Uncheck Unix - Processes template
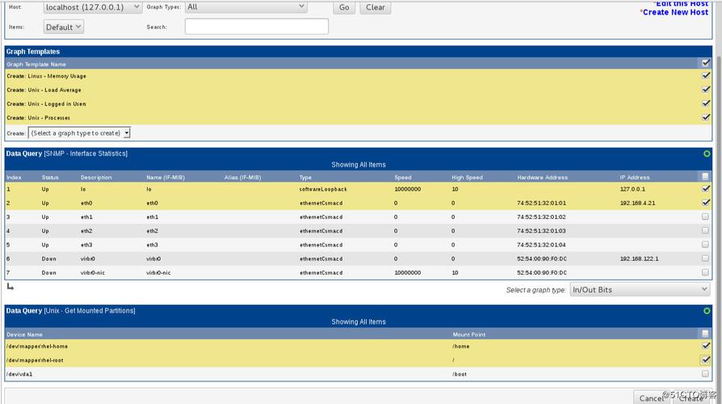The image size is (722, 404). click(705, 117)
